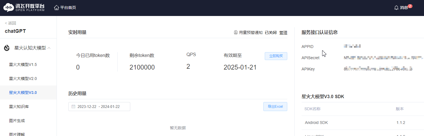Screen dimensions: 424x136
Task: Click the SDK名称 column header
Action: click(x=312, y=109)
